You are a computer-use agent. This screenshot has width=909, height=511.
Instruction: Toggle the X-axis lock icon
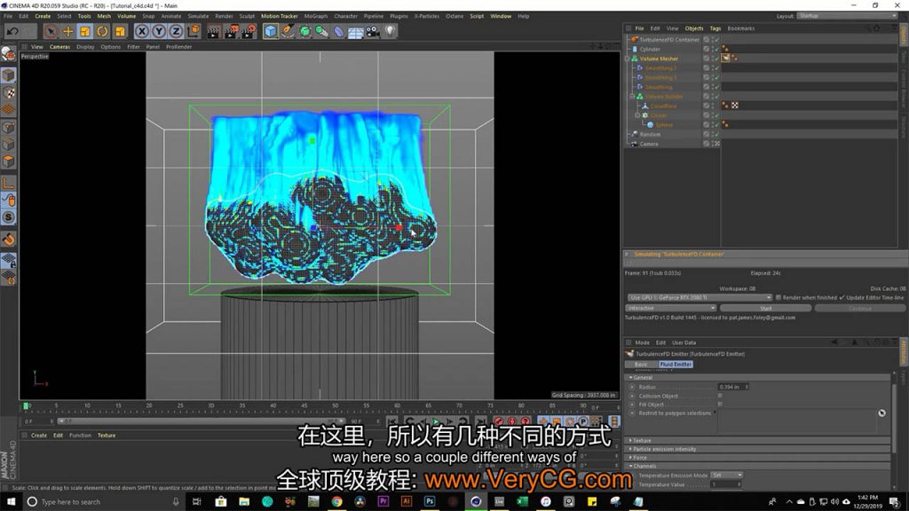click(141, 31)
